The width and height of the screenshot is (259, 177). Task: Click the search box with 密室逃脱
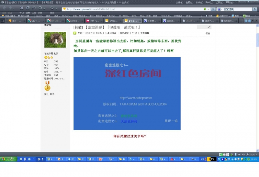(237, 9)
